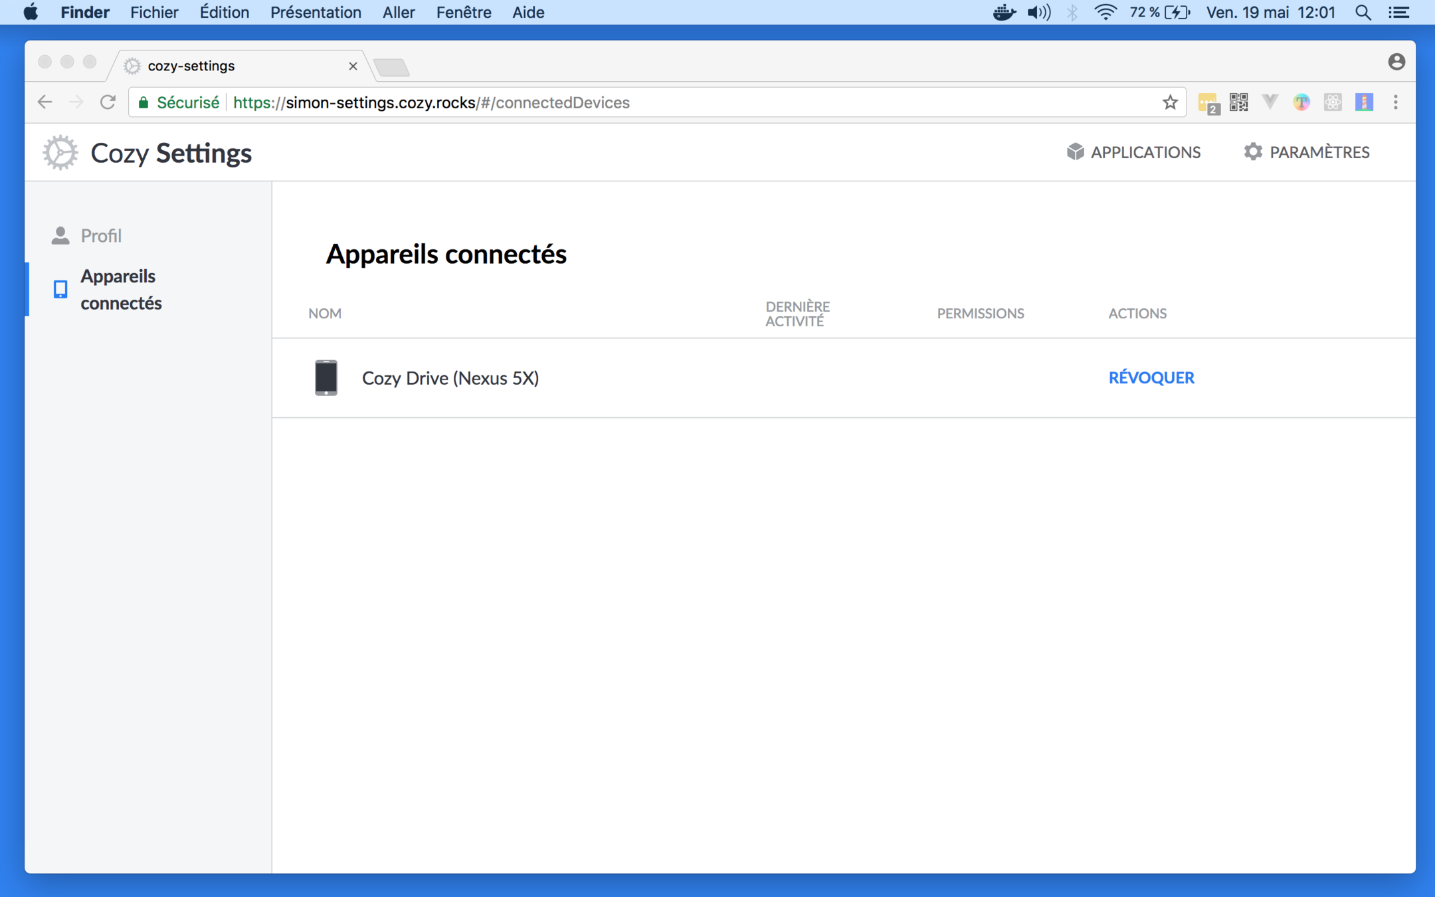
Task: Click the QR code extension icon
Action: tap(1238, 102)
